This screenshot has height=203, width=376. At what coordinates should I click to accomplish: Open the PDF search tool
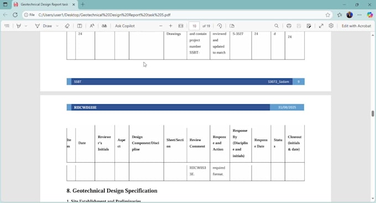click(x=276, y=26)
